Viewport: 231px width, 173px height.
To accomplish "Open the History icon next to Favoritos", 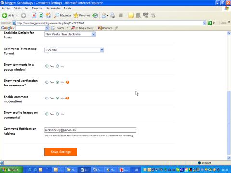I will point(95,15).
